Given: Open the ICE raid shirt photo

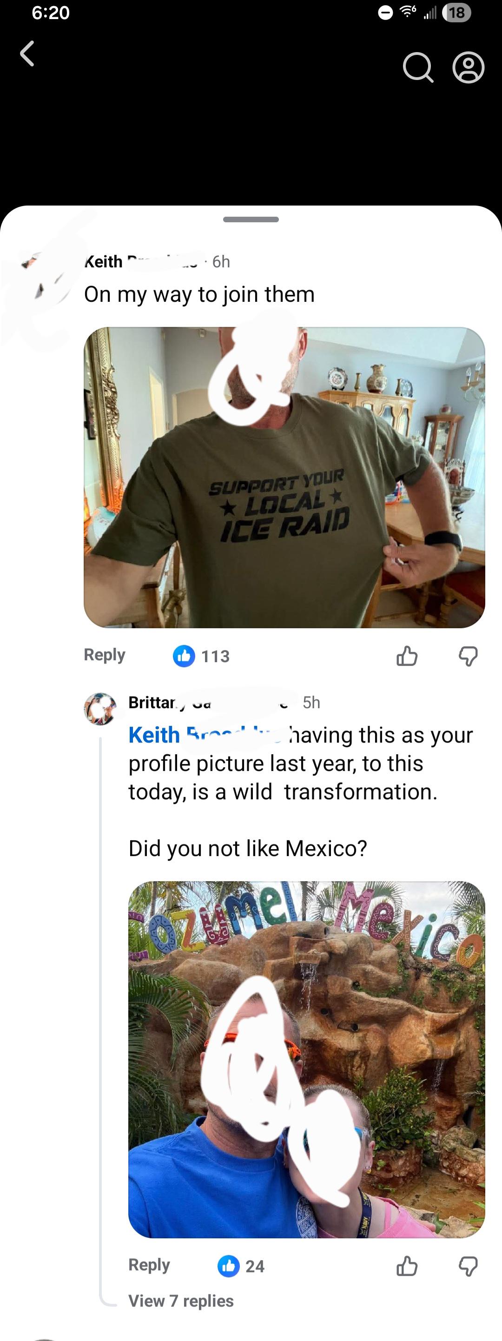Looking at the screenshot, I should (284, 478).
